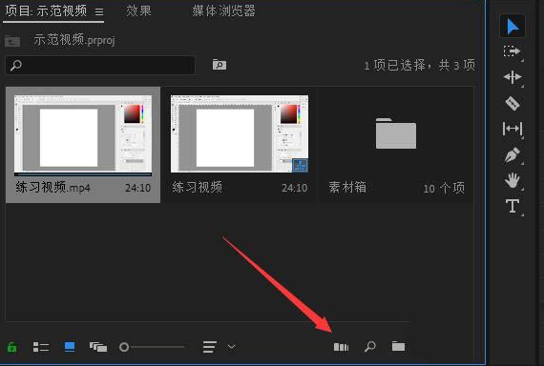Select the Razor tool
Screen dimensions: 544x366
(x=513, y=103)
